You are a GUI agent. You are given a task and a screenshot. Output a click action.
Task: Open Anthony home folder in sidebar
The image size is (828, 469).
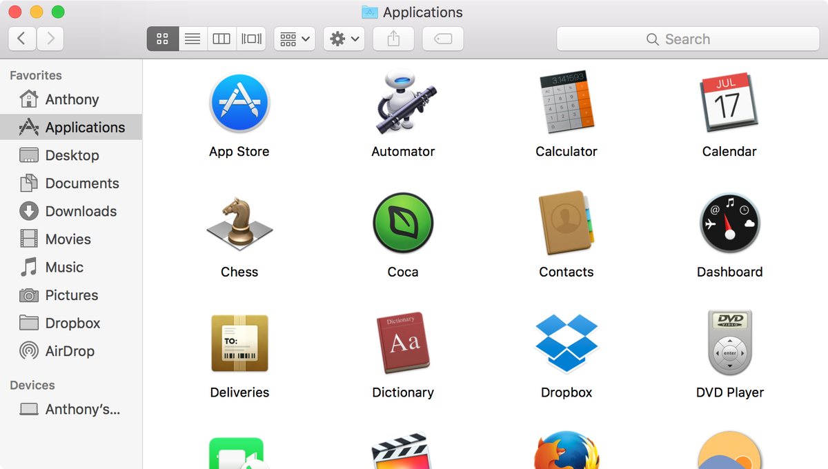71,99
